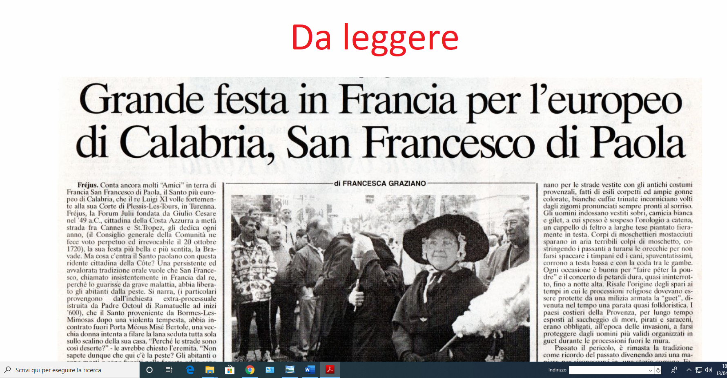Open Microsoft Store from the taskbar
This screenshot has width=727, height=378.
tap(230, 370)
